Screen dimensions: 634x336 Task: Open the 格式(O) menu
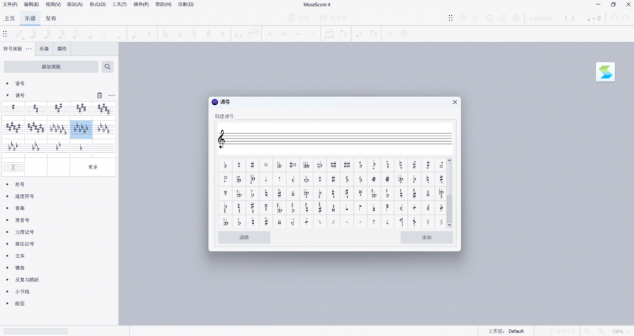[x=97, y=4]
